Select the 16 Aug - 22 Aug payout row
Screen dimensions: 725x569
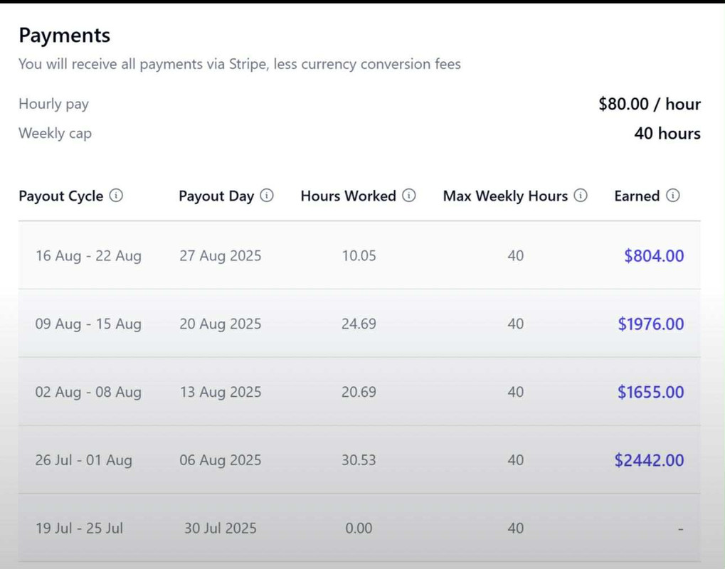pyautogui.click(x=359, y=255)
